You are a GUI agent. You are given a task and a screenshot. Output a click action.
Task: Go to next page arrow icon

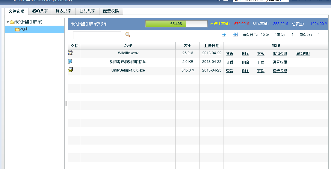click(x=224, y=35)
